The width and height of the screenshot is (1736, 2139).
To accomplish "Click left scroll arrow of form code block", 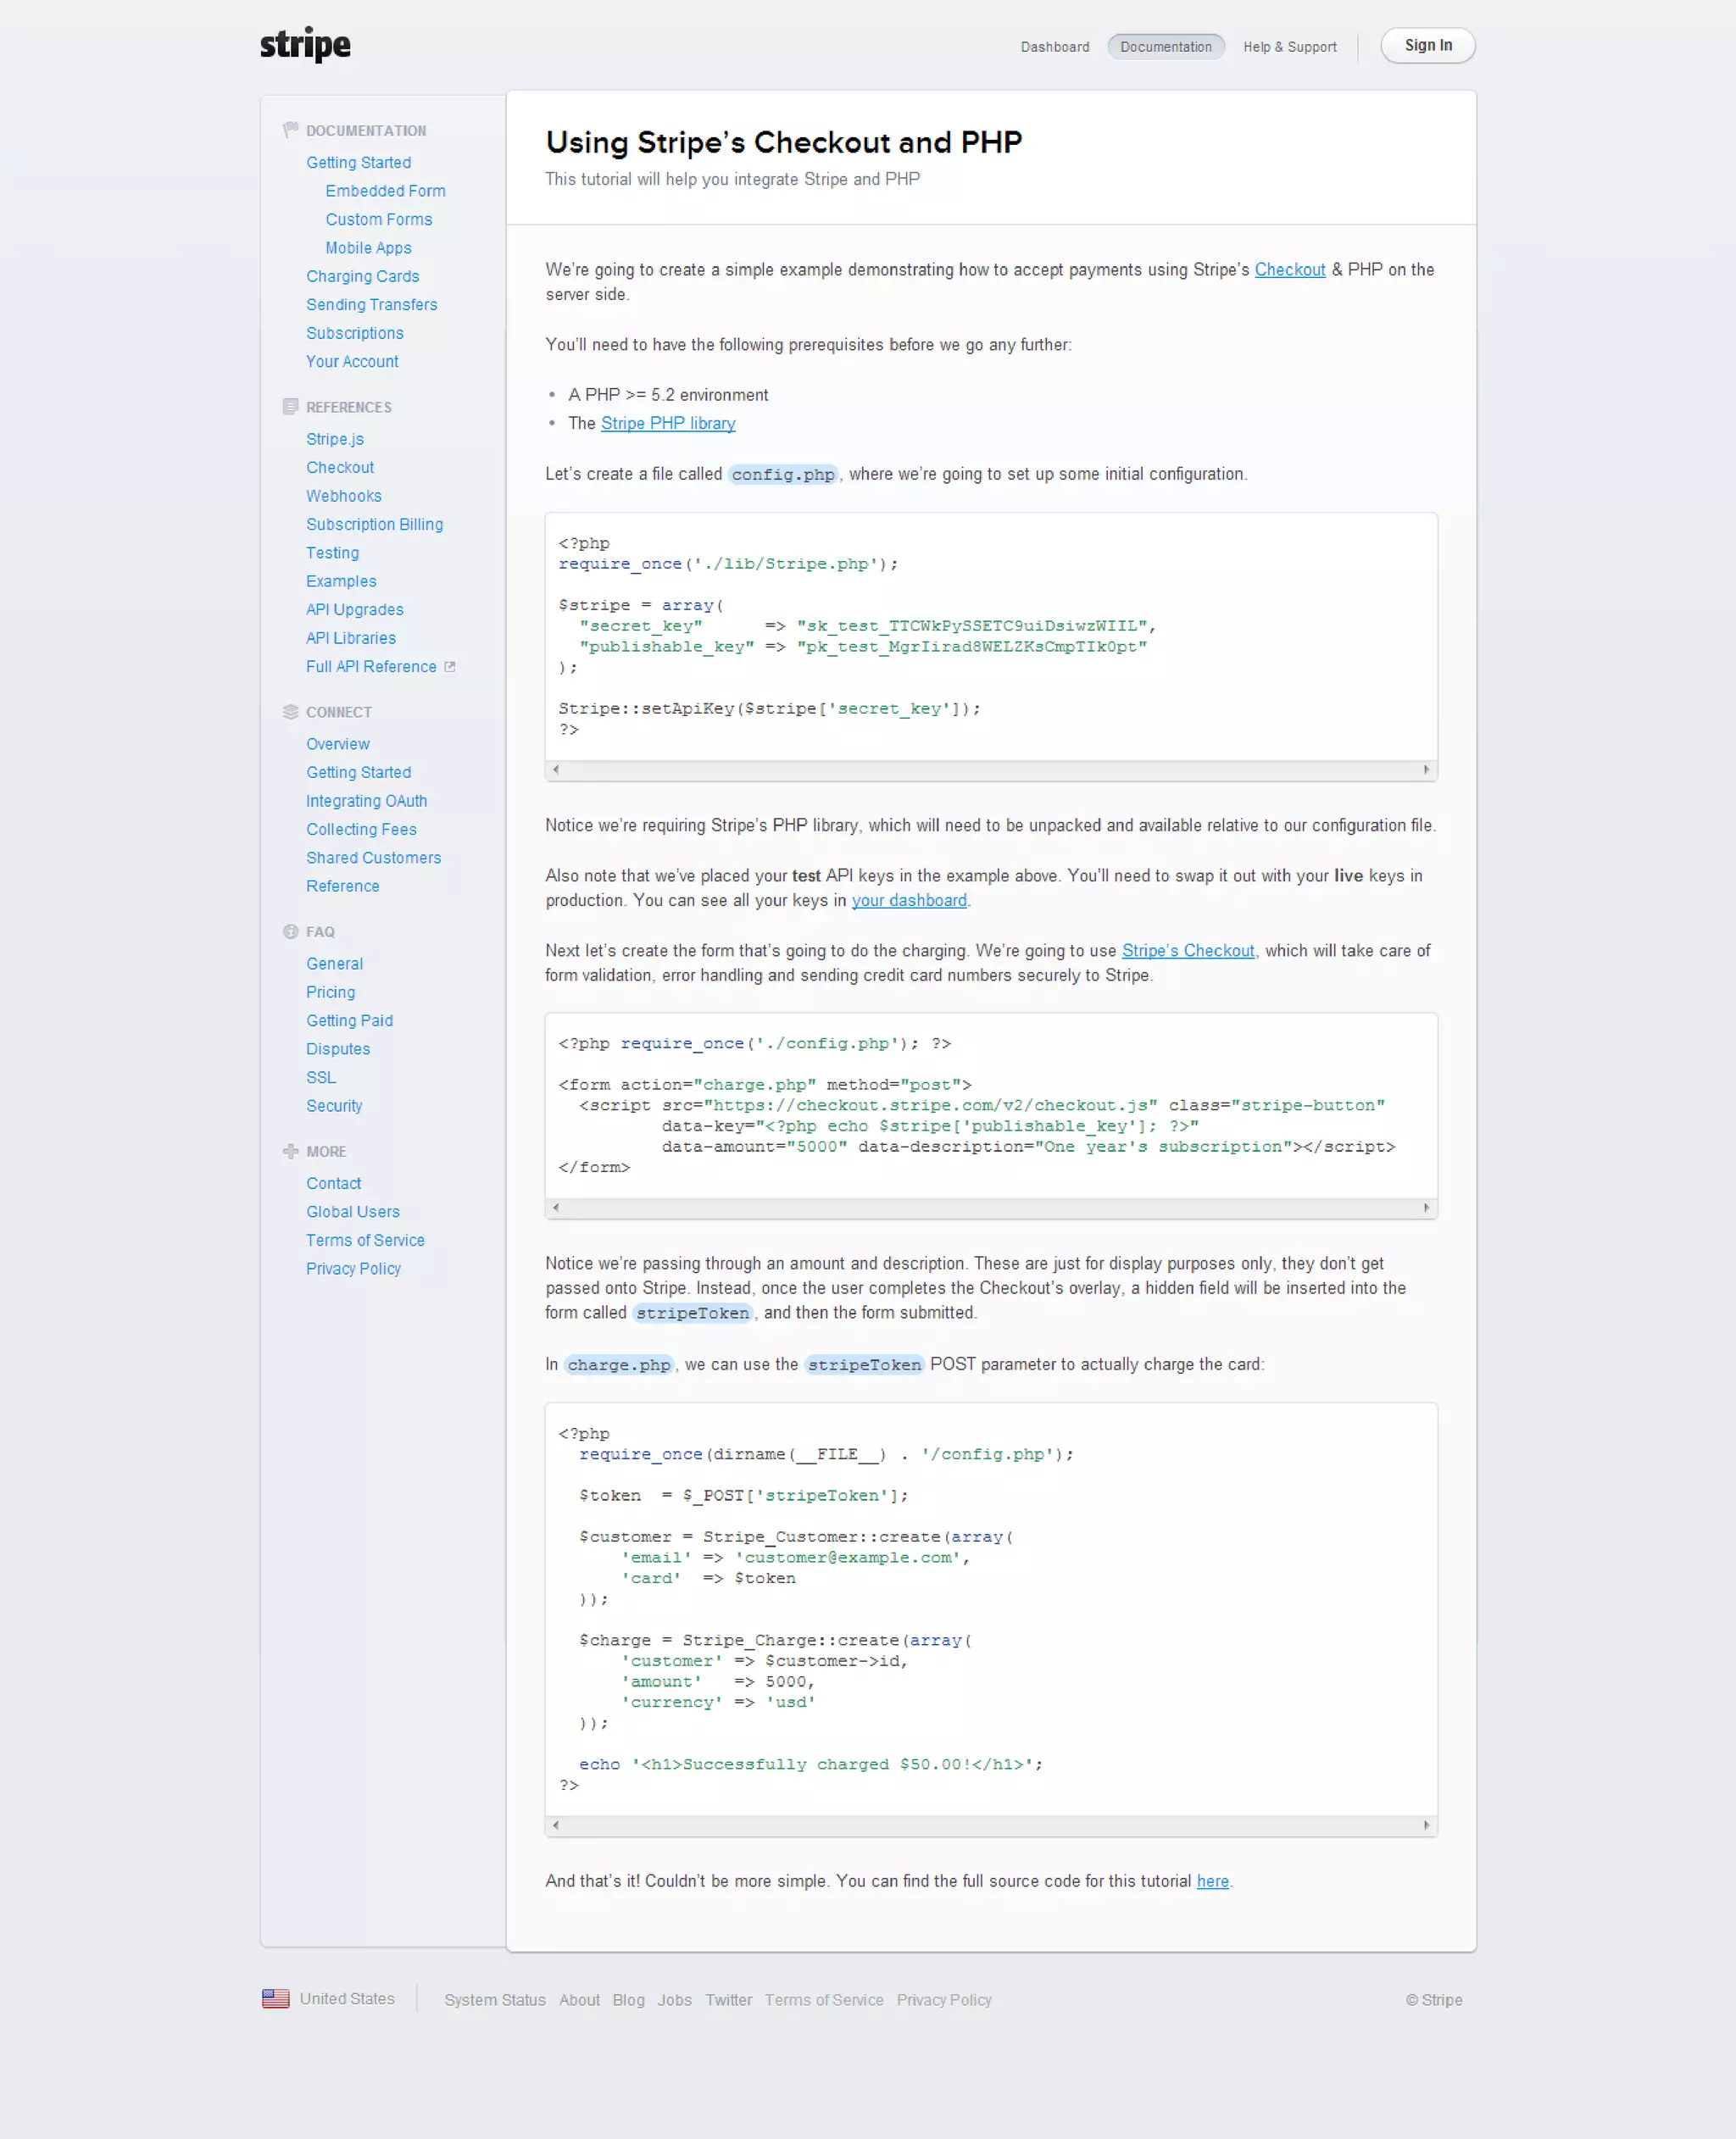I will pos(556,1208).
